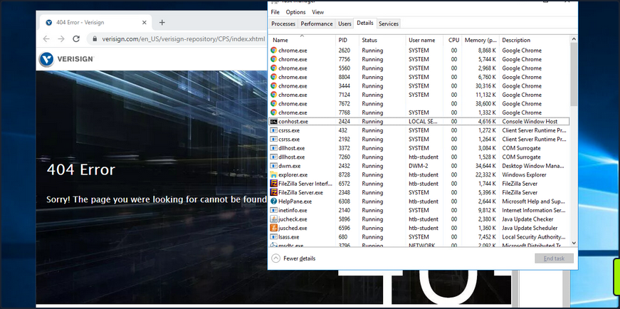
Task: Sort by the Memory column header
Action: (480, 40)
